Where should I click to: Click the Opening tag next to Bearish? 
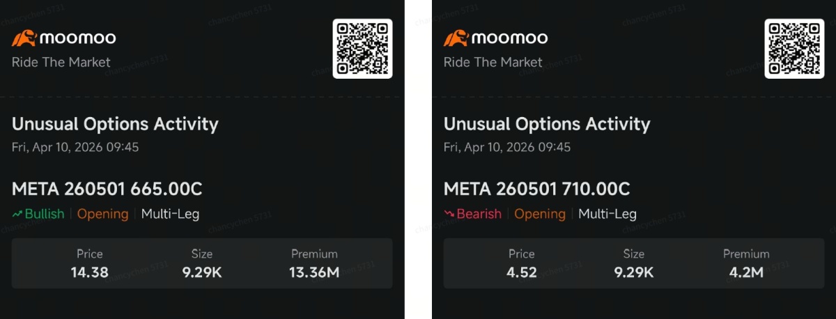pyautogui.click(x=539, y=214)
